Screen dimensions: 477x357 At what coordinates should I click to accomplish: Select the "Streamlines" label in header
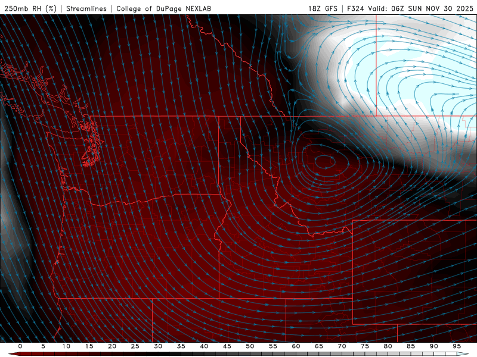click(86, 8)
